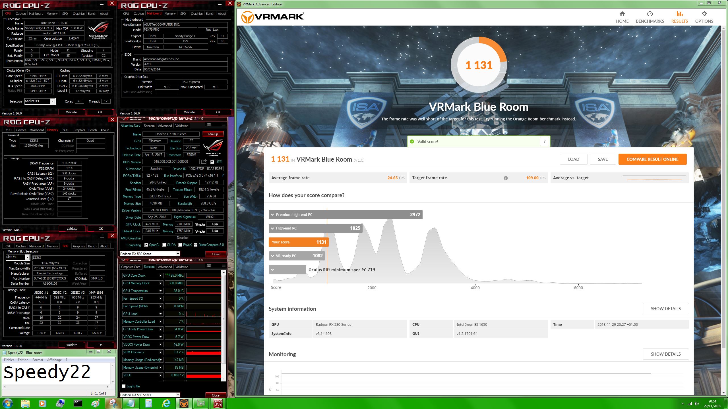The width and height of the screenshot is (728, 409).
Task: Open Windows Explorer from the taskbar
Action: [25, 403]
